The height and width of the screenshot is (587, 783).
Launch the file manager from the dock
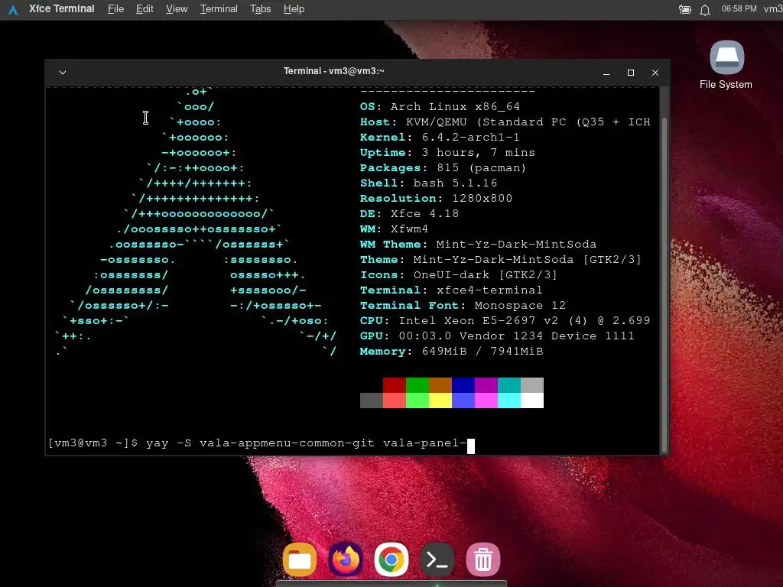300,559
